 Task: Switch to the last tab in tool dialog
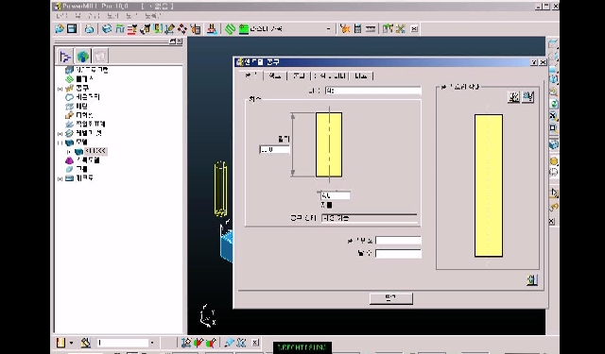(x=361, y=76)
